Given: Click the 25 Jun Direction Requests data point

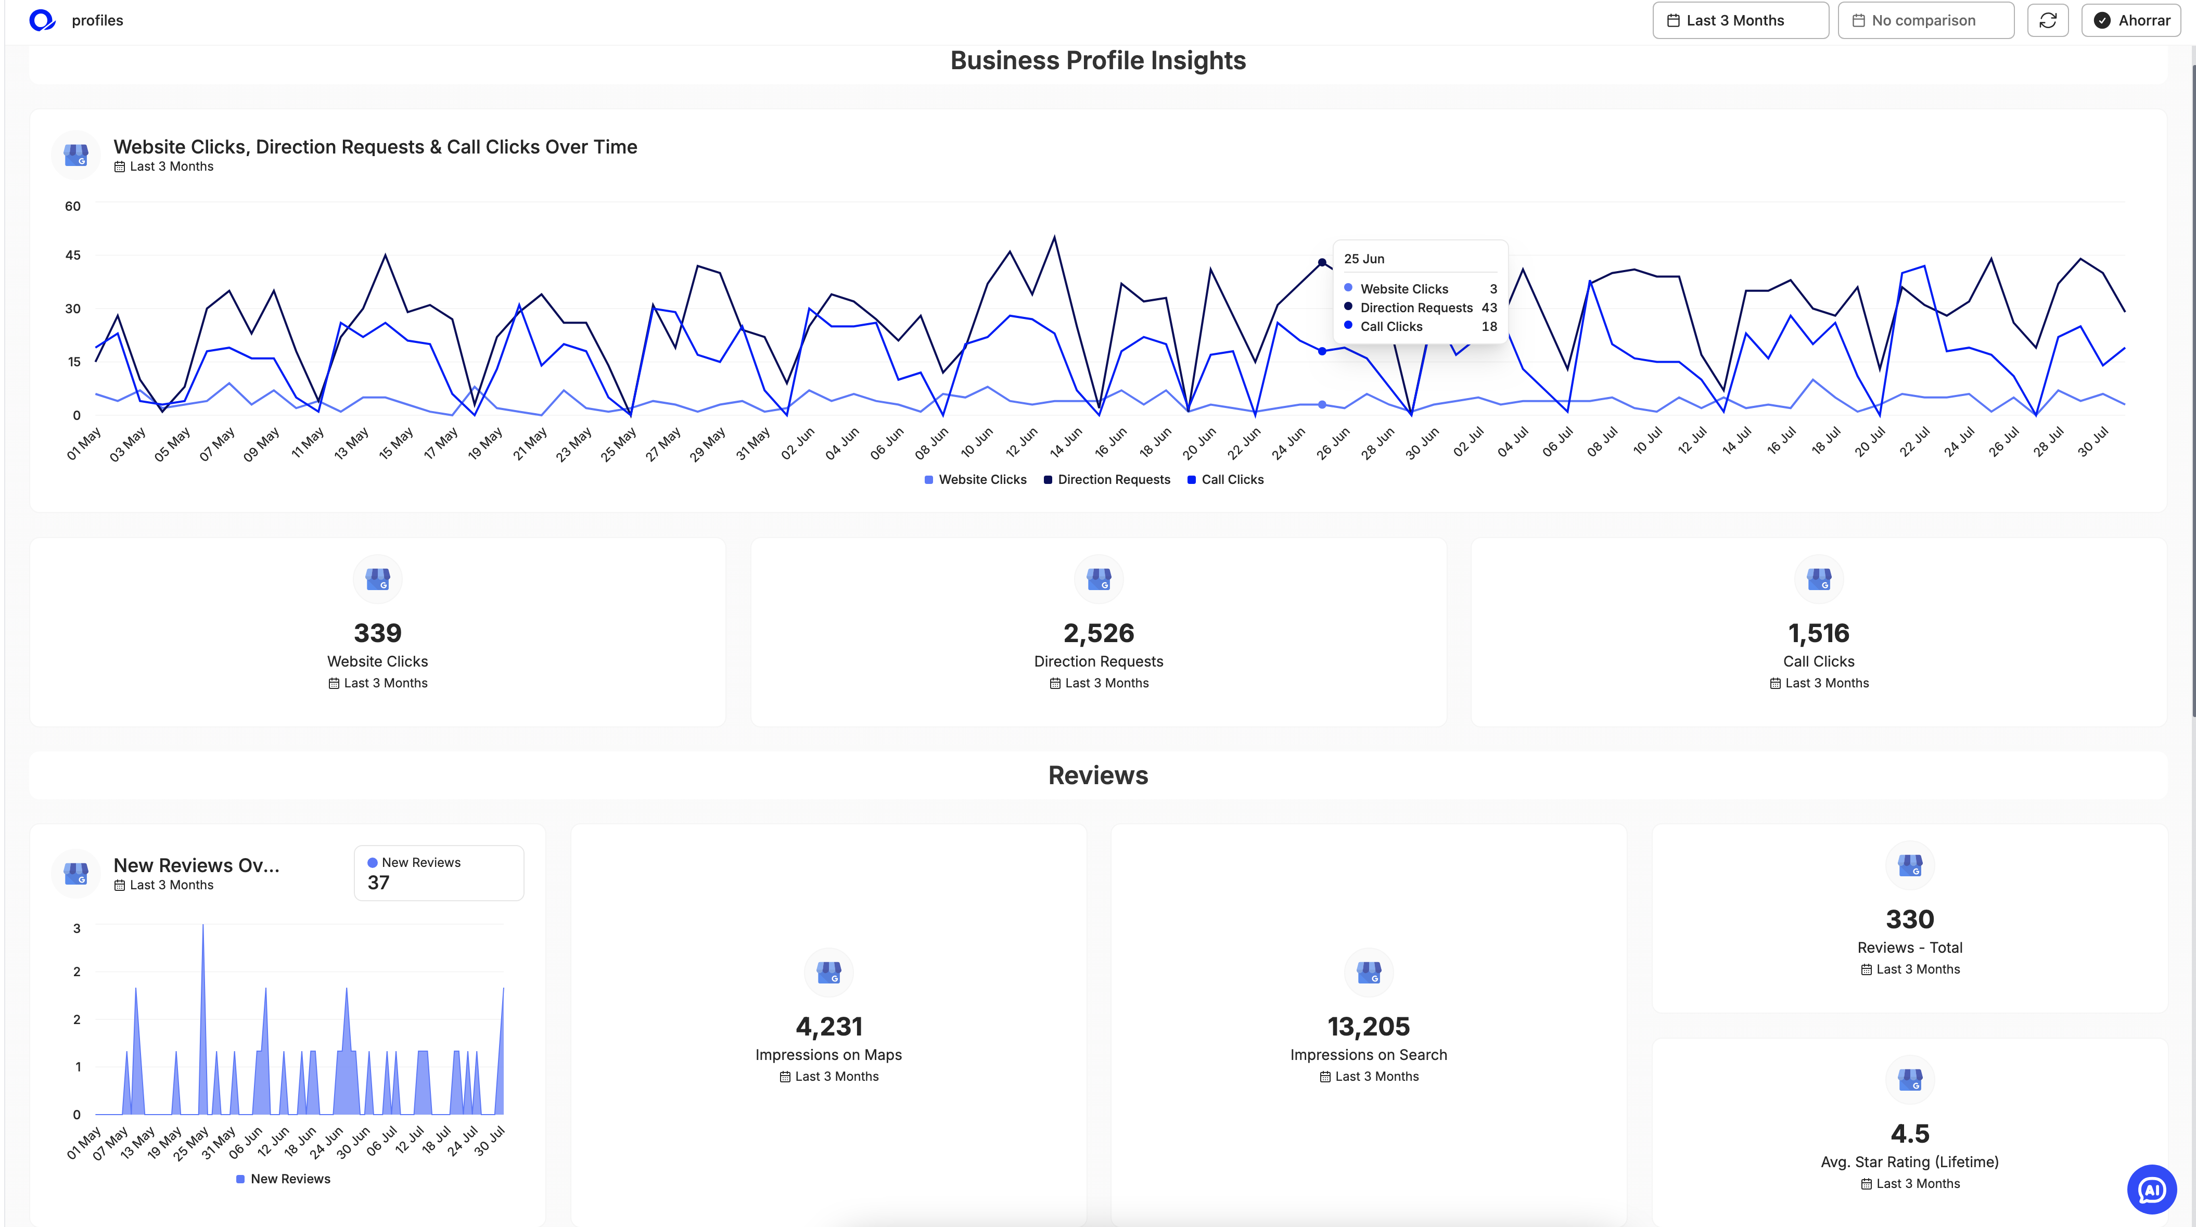Looking at the screenshot, I should click(x=1322, y=263).
